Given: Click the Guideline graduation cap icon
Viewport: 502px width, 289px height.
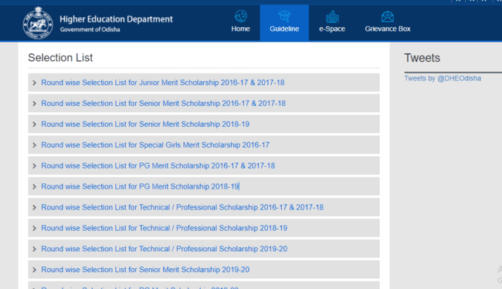Looking at the screenshot, I should [284, 16].
